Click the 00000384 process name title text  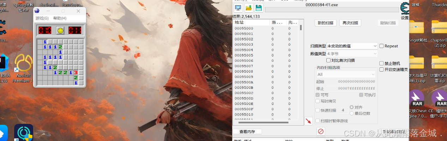pyautogui.click(x=322, y=5)
